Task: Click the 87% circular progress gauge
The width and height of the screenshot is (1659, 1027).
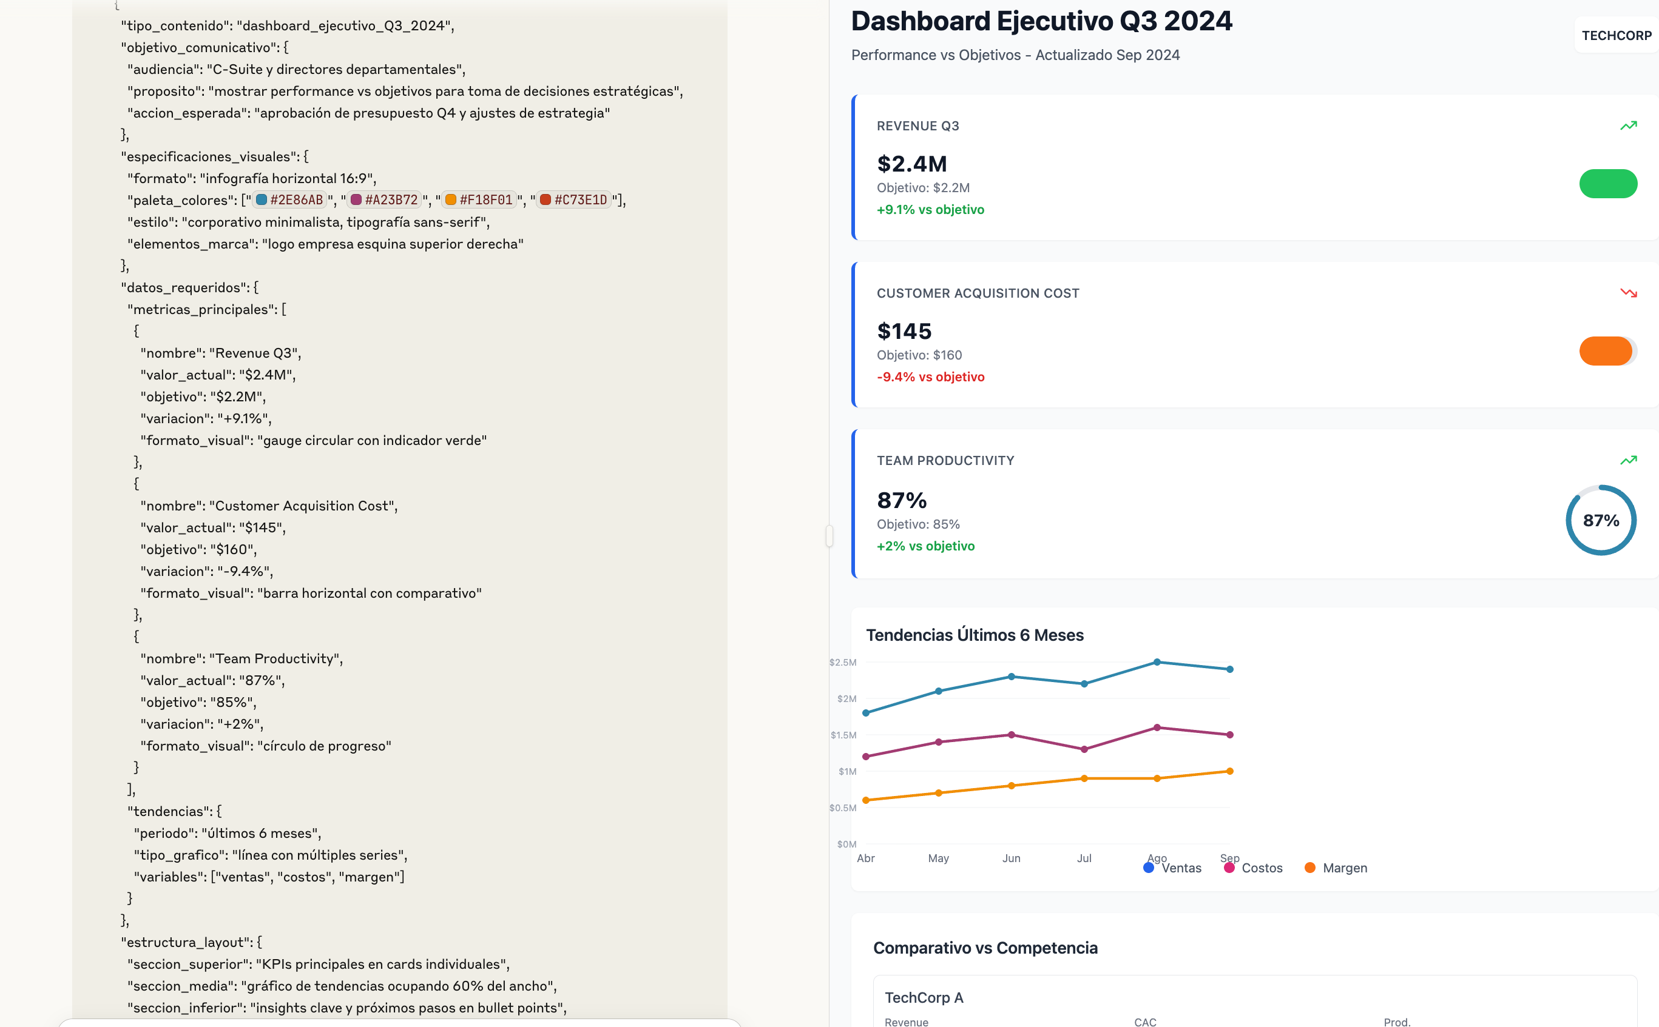Action: [1601, 520]
